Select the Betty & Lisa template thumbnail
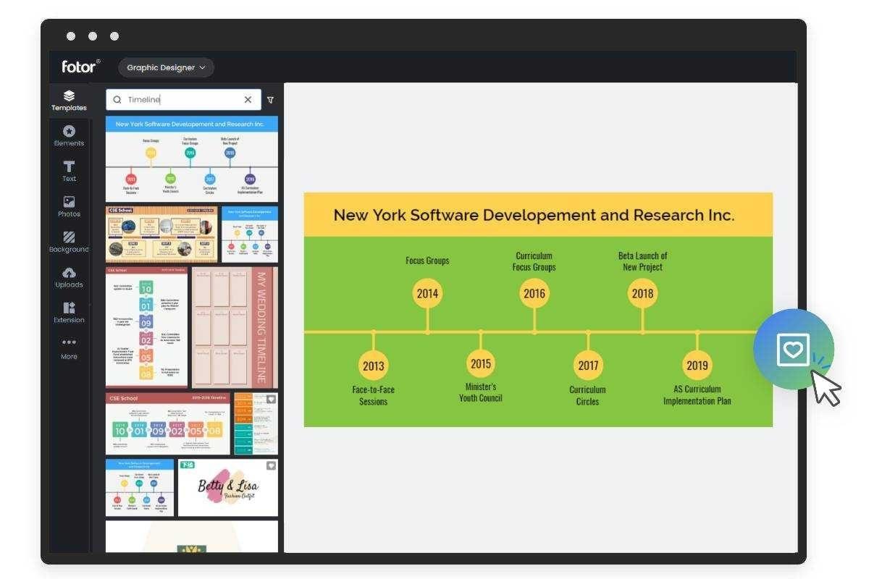Viewport: 869px width, 579px height. coord(228,487)
